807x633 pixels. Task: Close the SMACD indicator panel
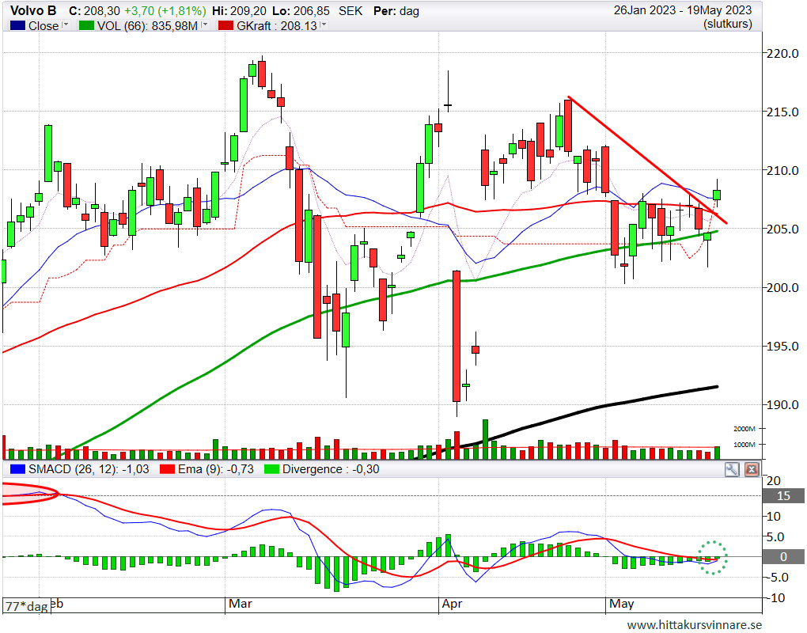pyautogui.click(x=752, y=469)
